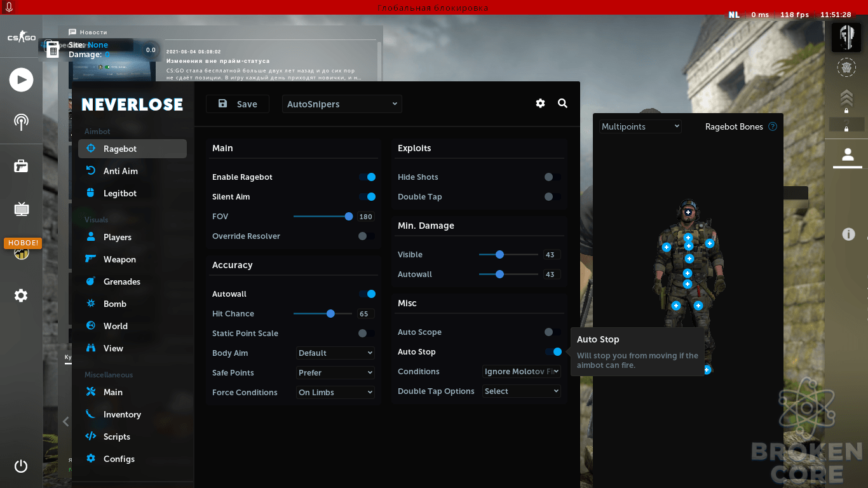Open the Force Conditions On Limbs dropdown

[336, 393]
